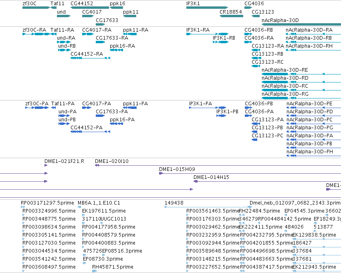Select the ppk16-RA transcript label
The width and height of the screenshot is (341, 273).
click(123, 46)
